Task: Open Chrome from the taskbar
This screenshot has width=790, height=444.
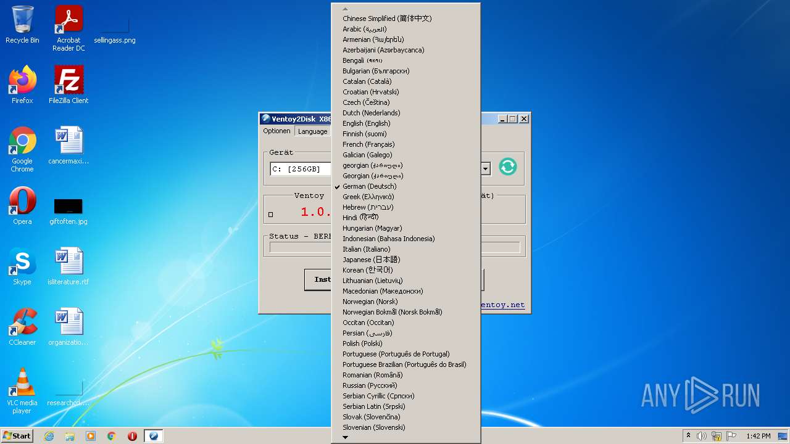Action: coord(112,436)
